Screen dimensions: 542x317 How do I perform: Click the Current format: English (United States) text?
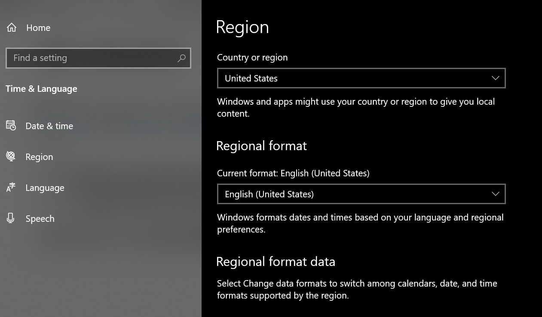coord(293,173)
